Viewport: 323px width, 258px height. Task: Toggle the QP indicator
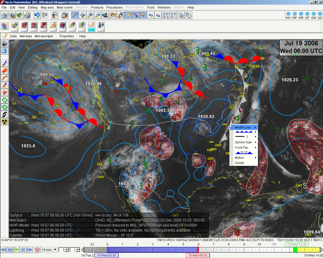click(x=307, y=15)
